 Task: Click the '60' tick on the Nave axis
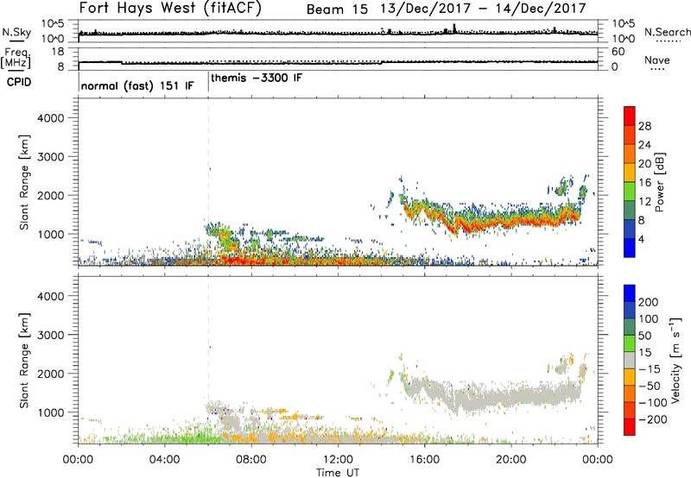coord(618,52)
